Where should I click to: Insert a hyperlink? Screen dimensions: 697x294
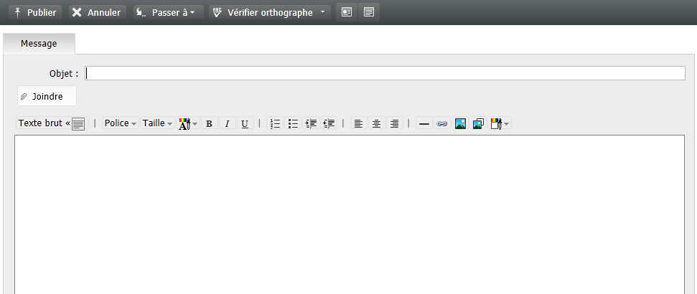(442, 123)
